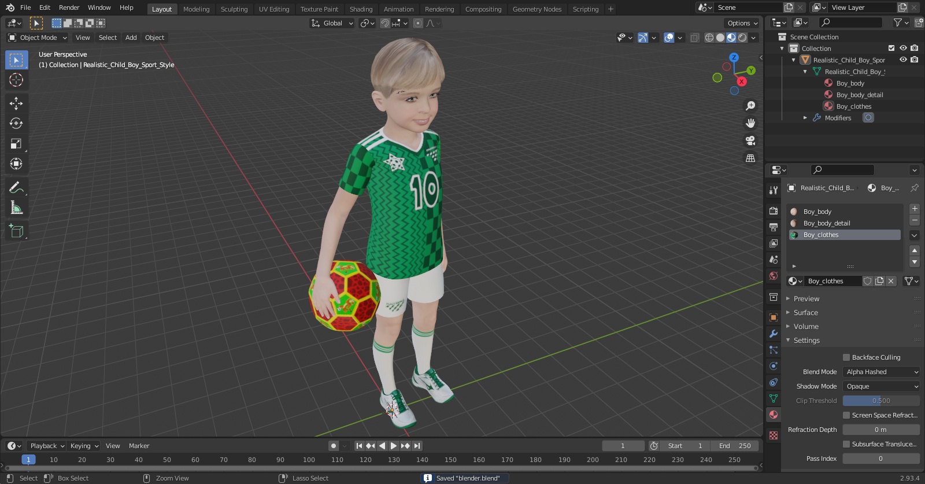Screen dimensions: 925x484
Task: Enable Subsurface Translucency checkbox
Action: tap(846, 444)
